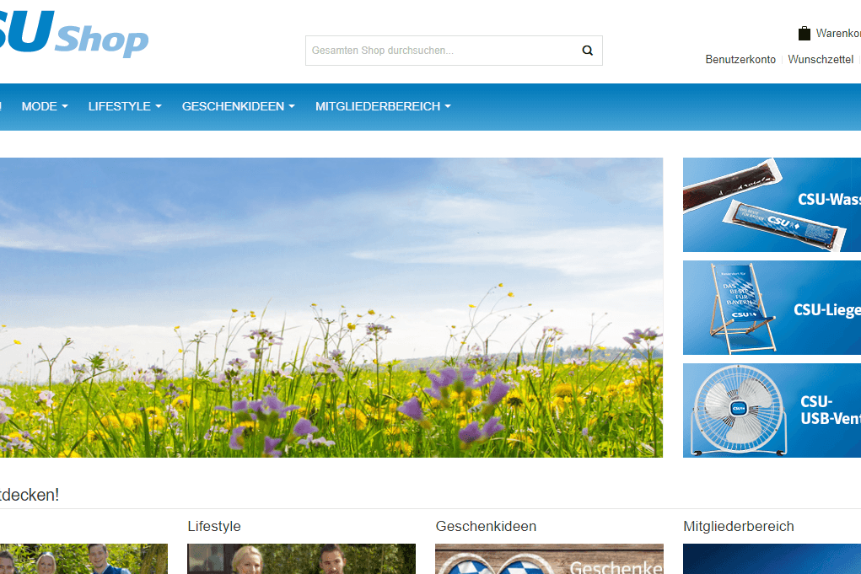Open the Mitgliederbereich category image
861x574 pixels.
coord(772,559)
